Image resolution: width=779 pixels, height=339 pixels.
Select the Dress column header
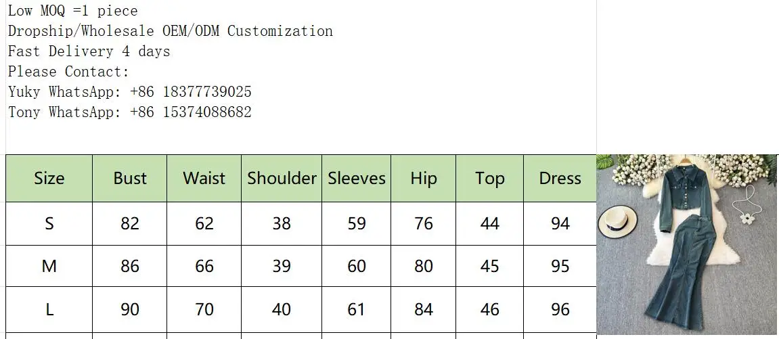tap(560, 178)
